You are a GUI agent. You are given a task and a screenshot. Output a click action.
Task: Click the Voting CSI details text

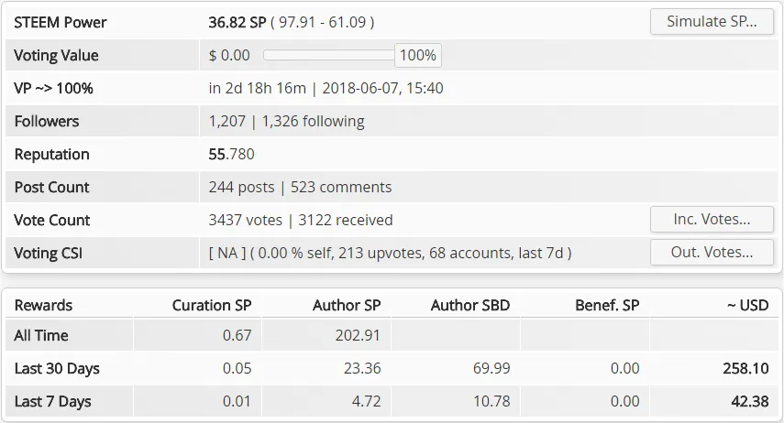coord(390,254)
